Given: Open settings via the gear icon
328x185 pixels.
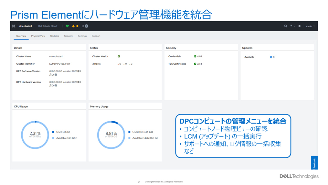Looking at the screenshot, I should point(300,26).
